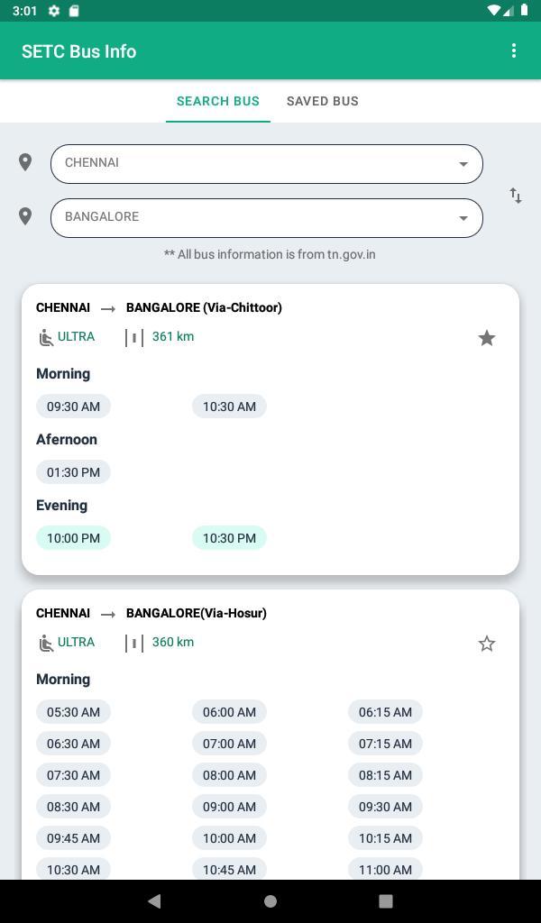Switch to the SAVED BUS tab
Viewport: 541px width, 923px height.
coord(322,101)
